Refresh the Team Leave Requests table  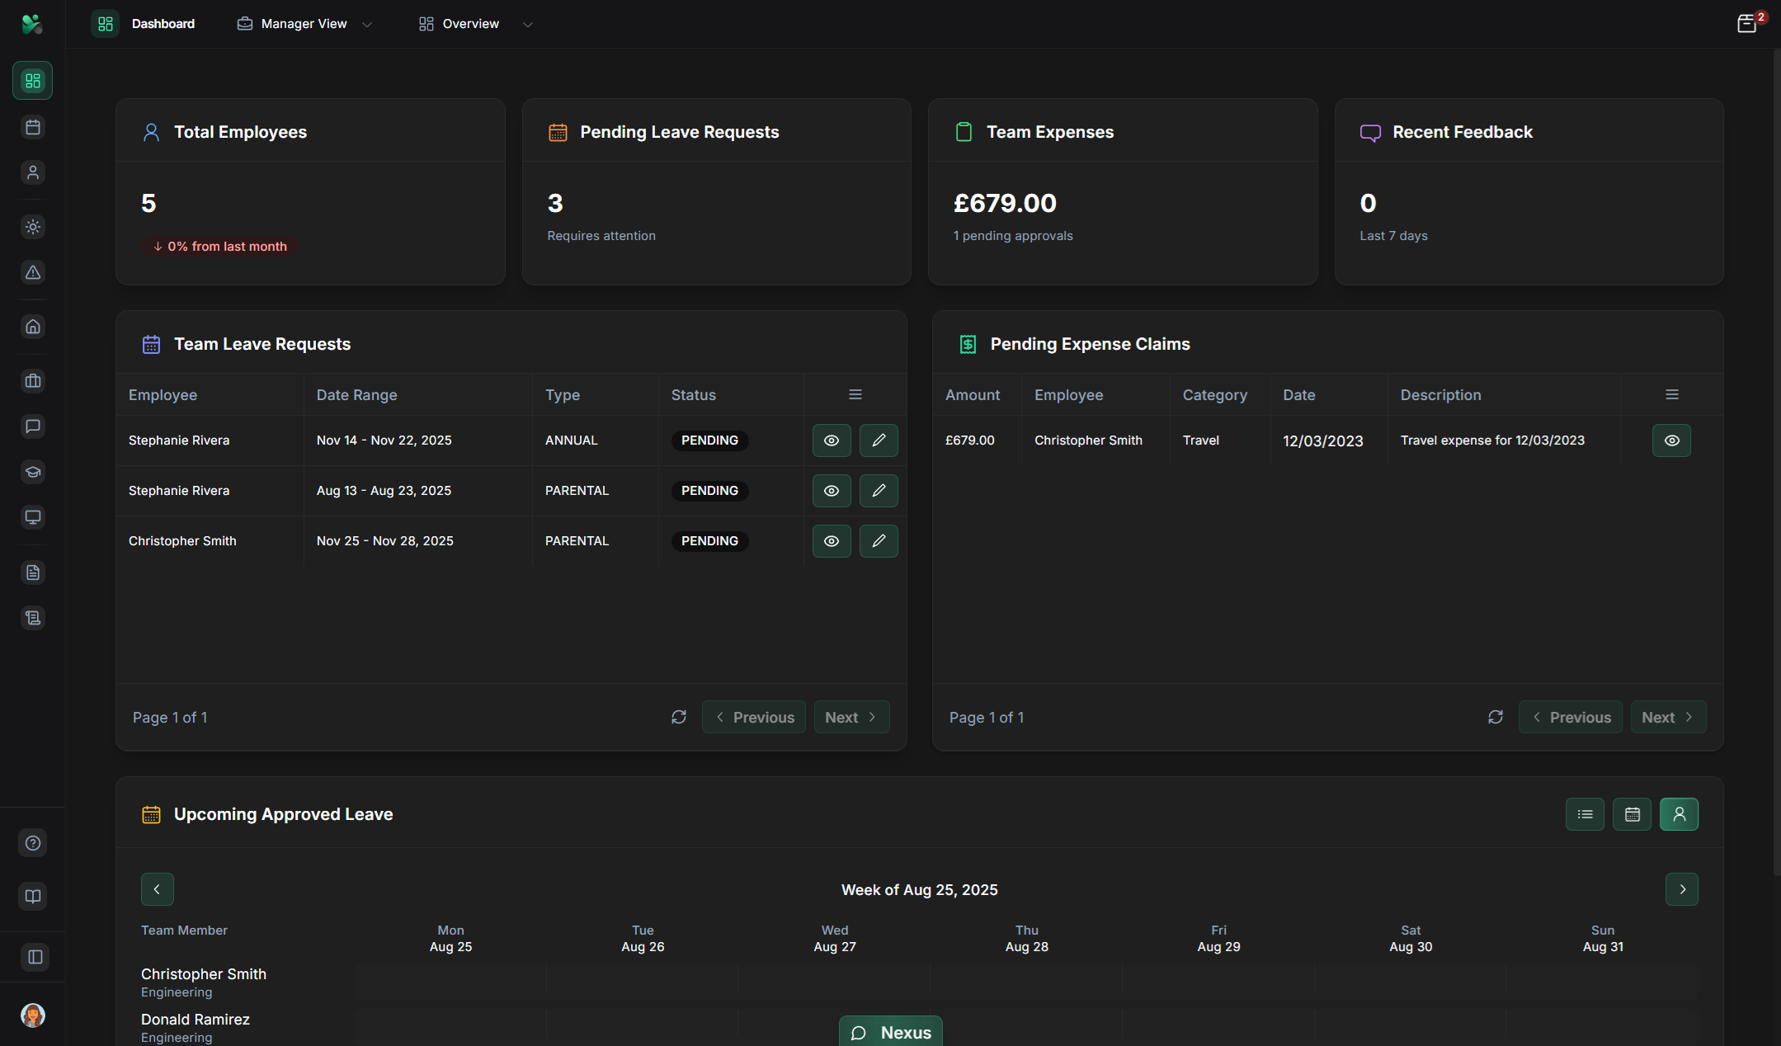click(x=678, y=717)
